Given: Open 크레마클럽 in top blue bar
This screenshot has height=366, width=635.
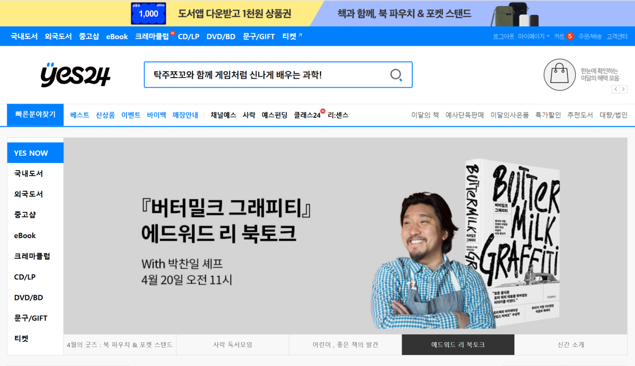Looking at the screenshot, I should coord(152,36).
